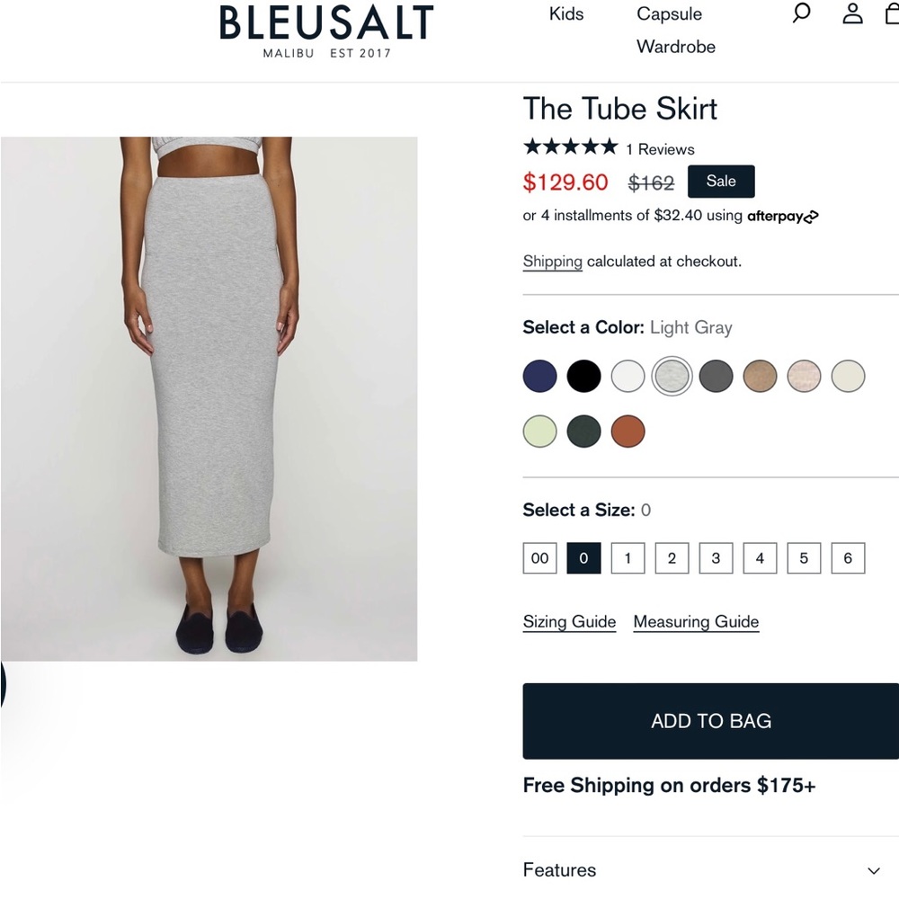
Task: Open the Kids menu
Action: pos(565,13)
